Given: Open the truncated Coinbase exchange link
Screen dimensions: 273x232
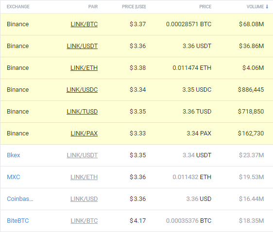Looking at the screenshot, I should (x=20, y=199).
